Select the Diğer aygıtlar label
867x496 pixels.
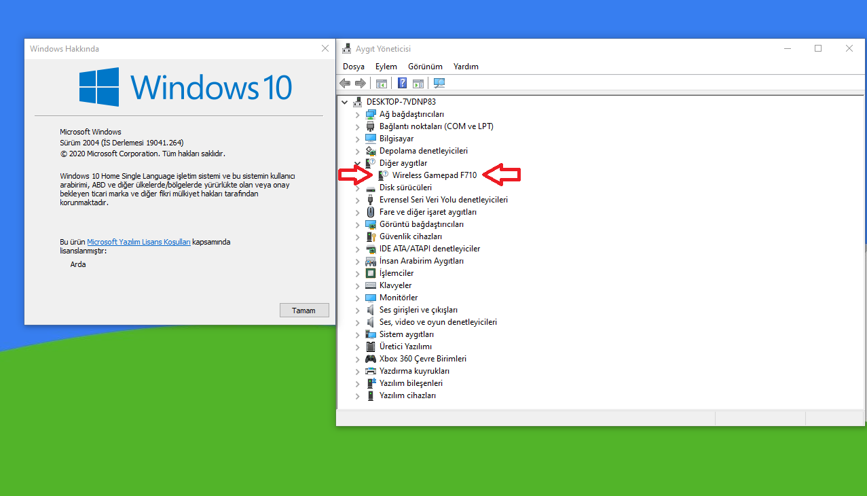[403, 163]
